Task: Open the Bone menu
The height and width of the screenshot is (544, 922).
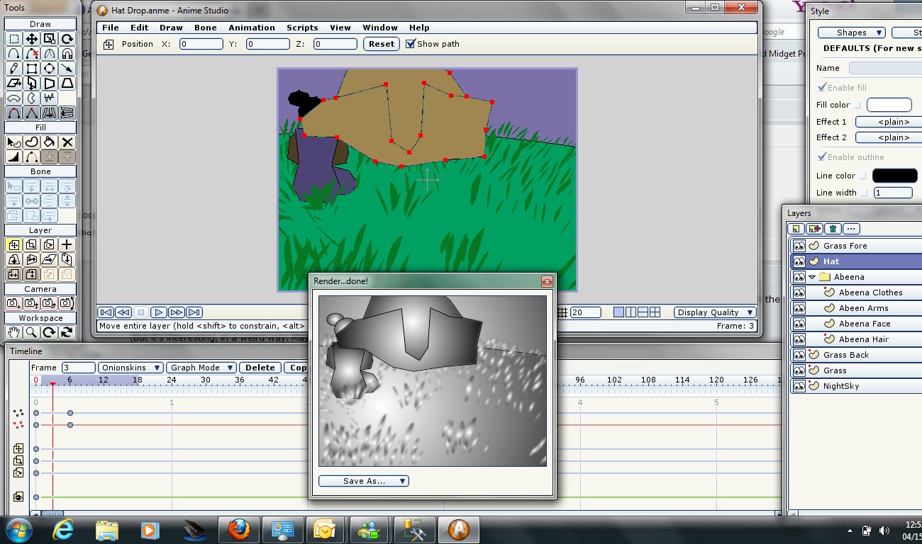Action: tap(205, 28)
